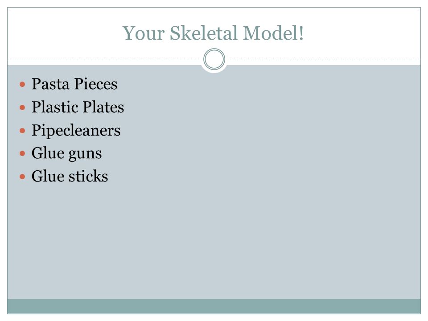Screen dimensions: 428x321
Task: Click the teal footer bar of the slide
Action: [214, 306]
